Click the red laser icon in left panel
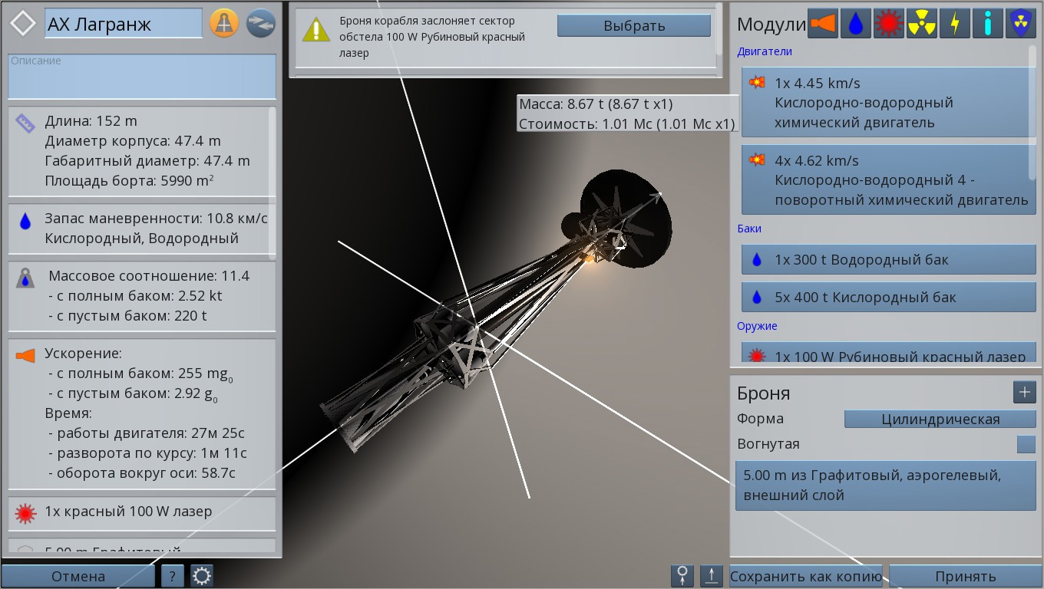This screenshot has width=1044, height=589. 25,514
